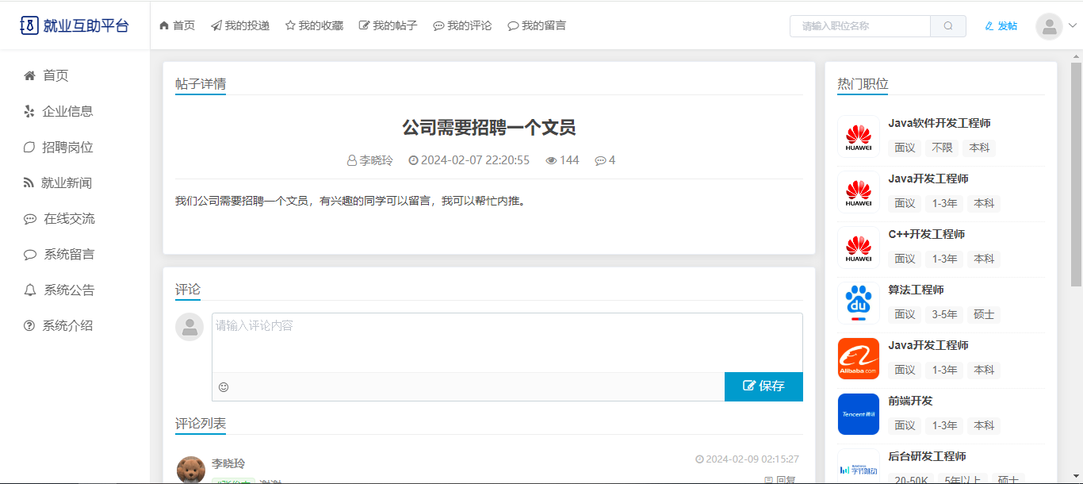Expand the user menu dropdown arrow
This screenshot has height=484, width=1083.
point(1073,25)
